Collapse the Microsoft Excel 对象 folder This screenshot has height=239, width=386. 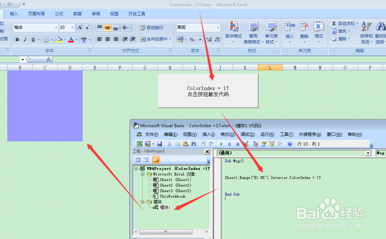click(142, 174)
